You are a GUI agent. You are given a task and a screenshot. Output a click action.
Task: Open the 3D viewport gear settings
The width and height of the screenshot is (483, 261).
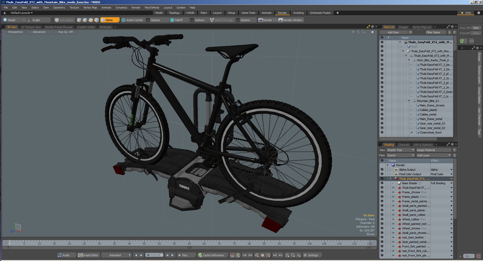tap(373, 32)
